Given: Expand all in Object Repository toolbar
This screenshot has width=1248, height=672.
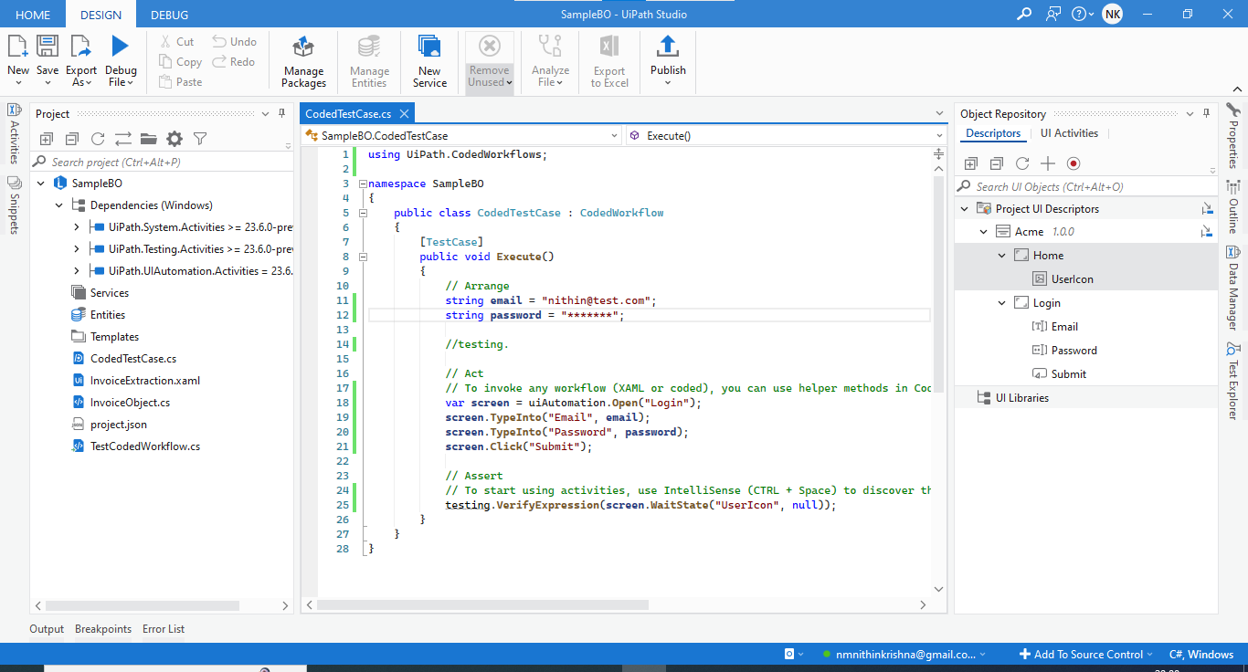Looking at the screenshot, I should coord(971,163).
